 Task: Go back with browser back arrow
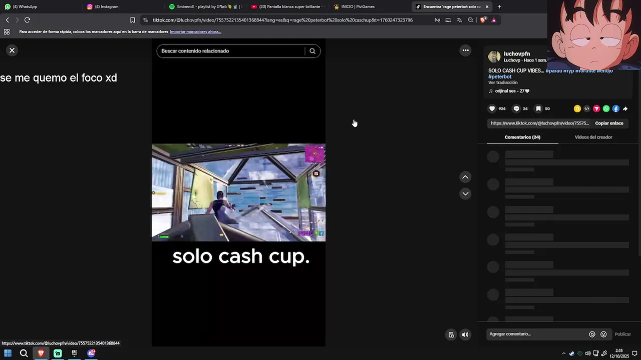[x=7, y=20]
